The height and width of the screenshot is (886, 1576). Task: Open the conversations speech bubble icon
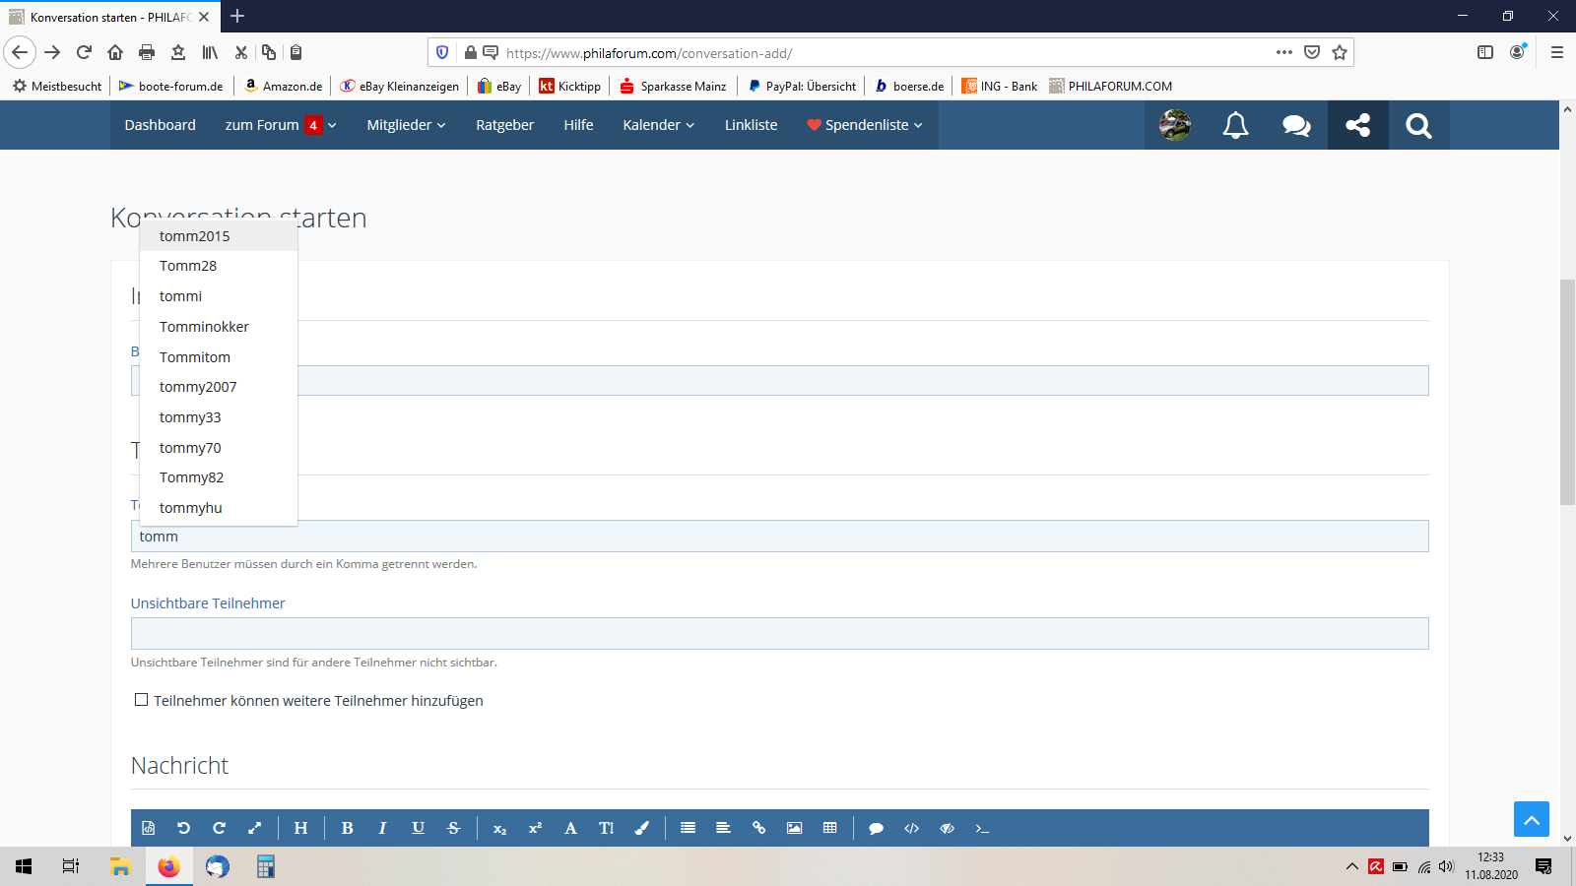click(x=1296, y=125)
